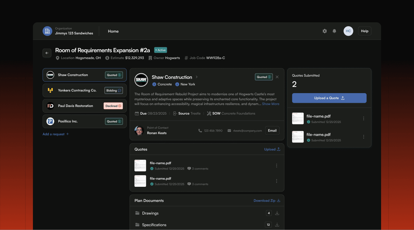Go back with the arrow button
414x230 pixels.
[x=47, y=53]
